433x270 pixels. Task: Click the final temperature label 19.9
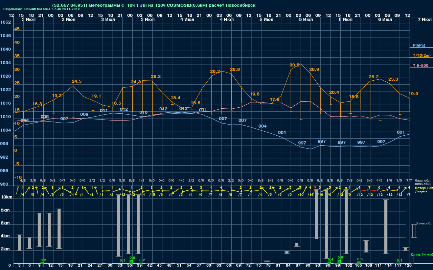coord(413,94)
